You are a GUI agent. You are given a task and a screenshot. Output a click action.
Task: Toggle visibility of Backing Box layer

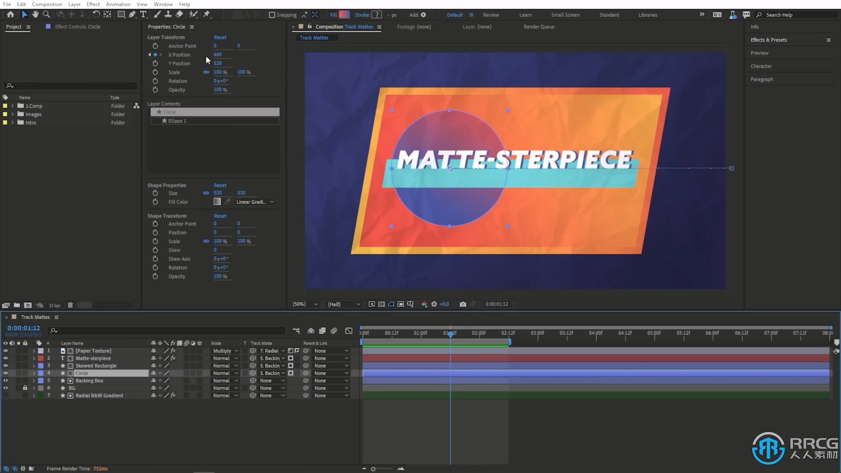pos(5,380)
